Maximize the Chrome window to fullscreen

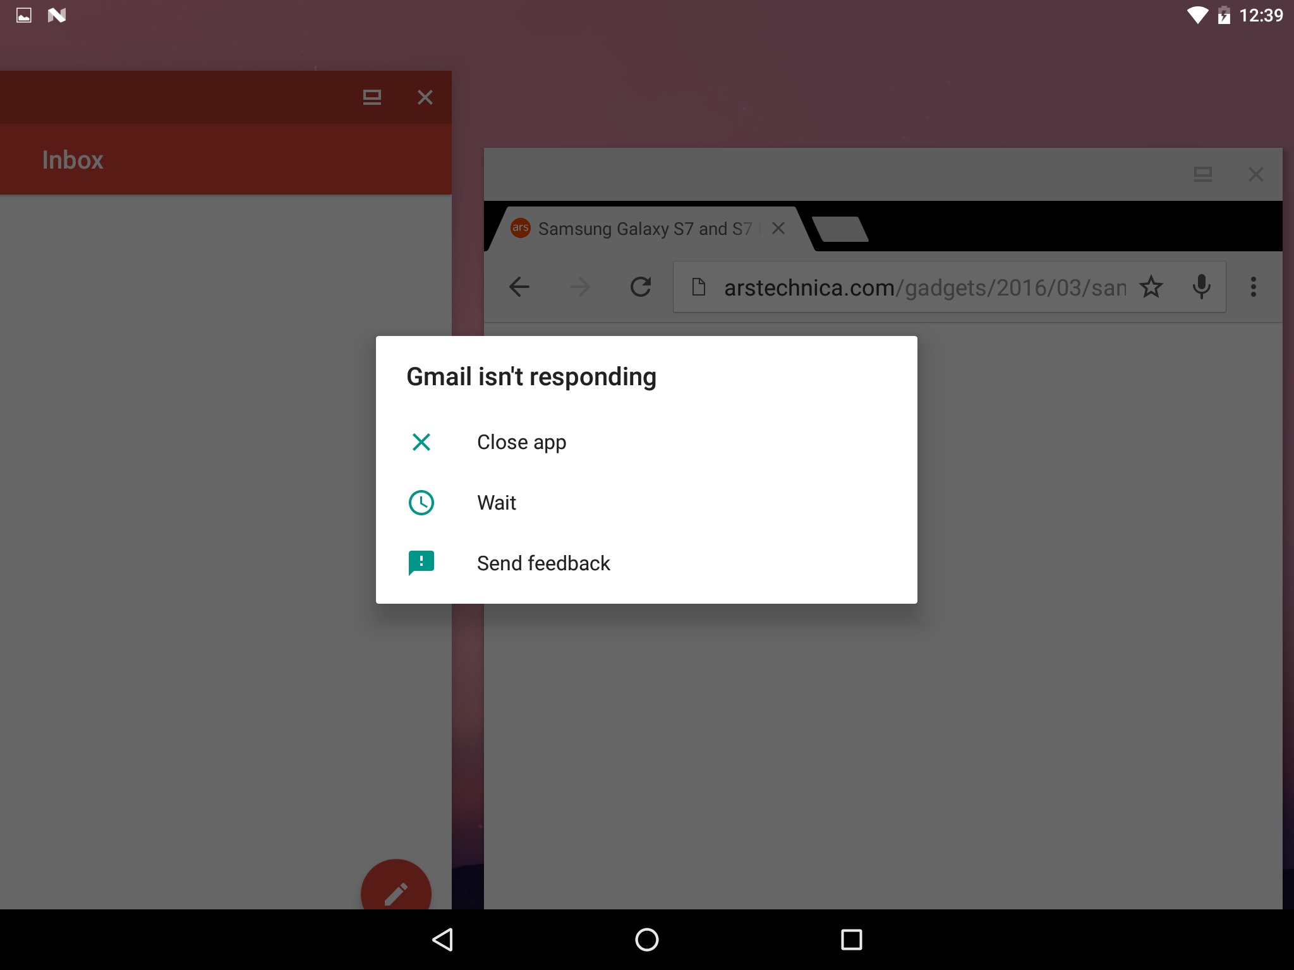point(1203,174)
